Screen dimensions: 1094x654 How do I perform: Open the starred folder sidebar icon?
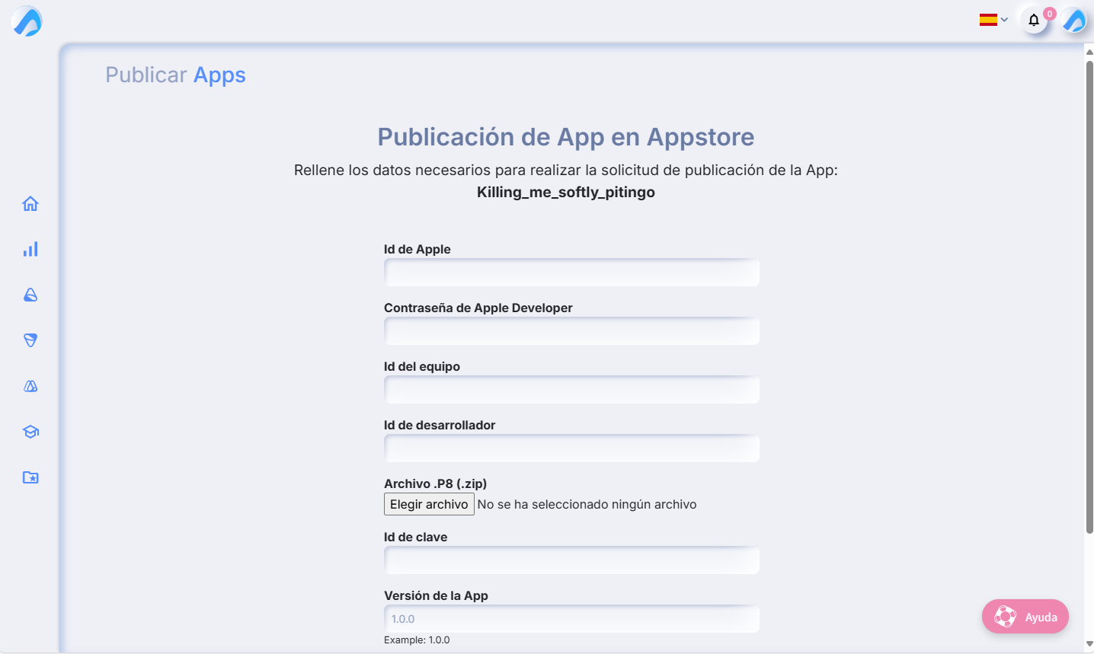pyautogui.click(x=30, y=477)
